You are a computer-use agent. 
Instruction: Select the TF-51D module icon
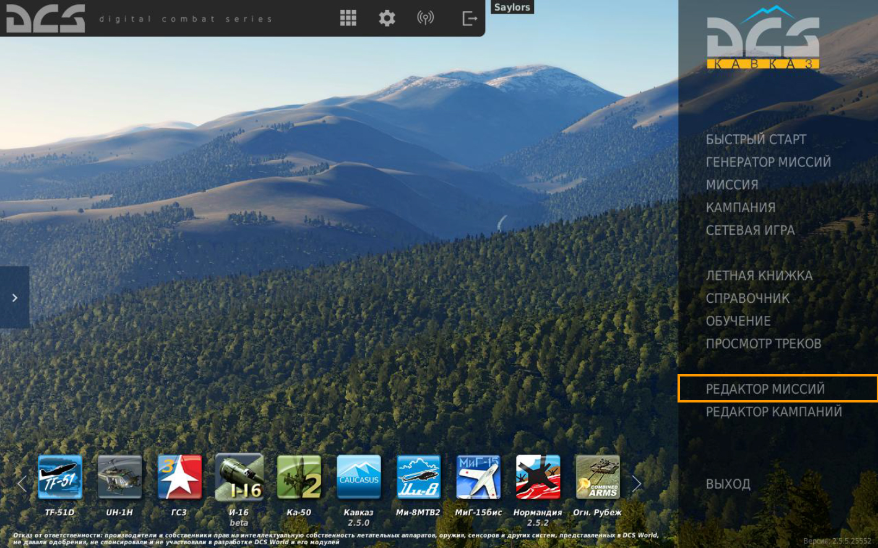(60, 477)
